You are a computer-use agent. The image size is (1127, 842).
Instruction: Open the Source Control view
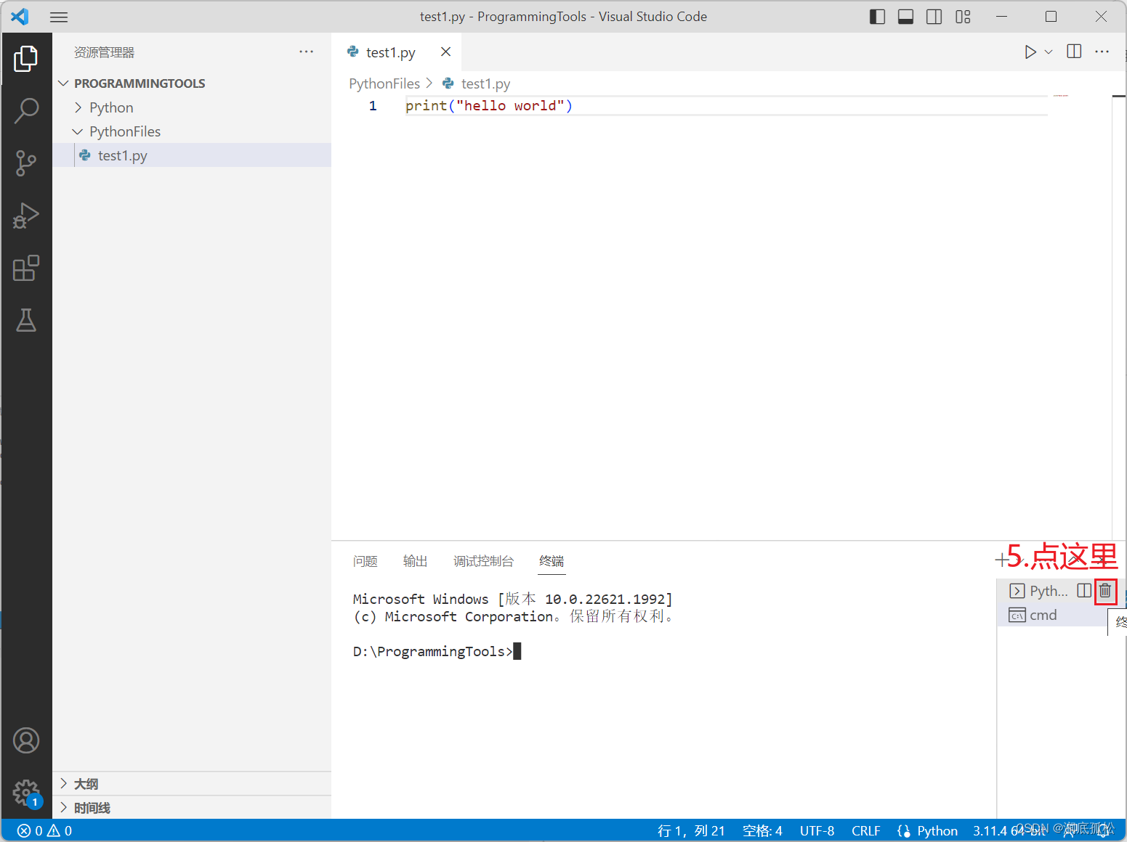26,163
